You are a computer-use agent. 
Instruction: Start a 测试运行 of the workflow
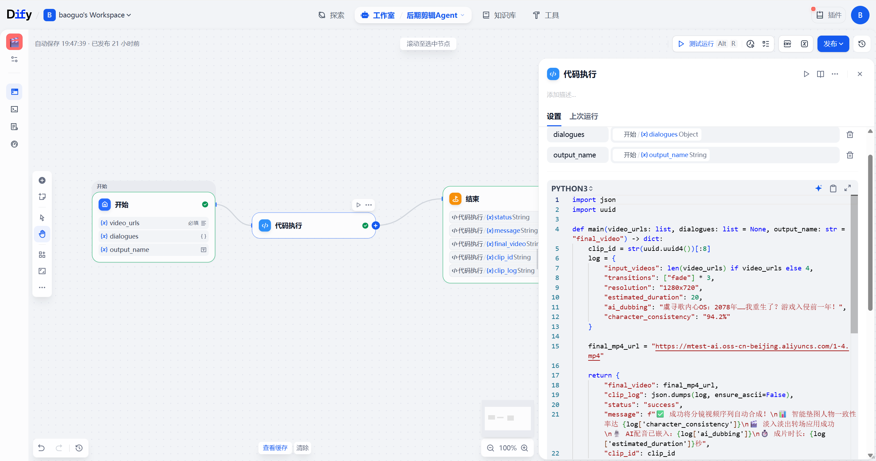pos(707,44)
